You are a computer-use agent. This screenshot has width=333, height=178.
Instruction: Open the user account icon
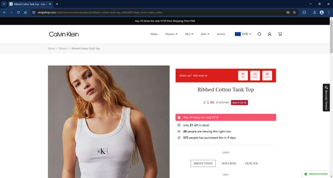click(269, 34)
